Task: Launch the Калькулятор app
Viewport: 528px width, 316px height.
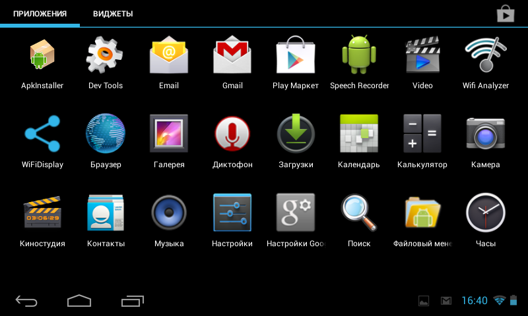Action: (422, 134)
